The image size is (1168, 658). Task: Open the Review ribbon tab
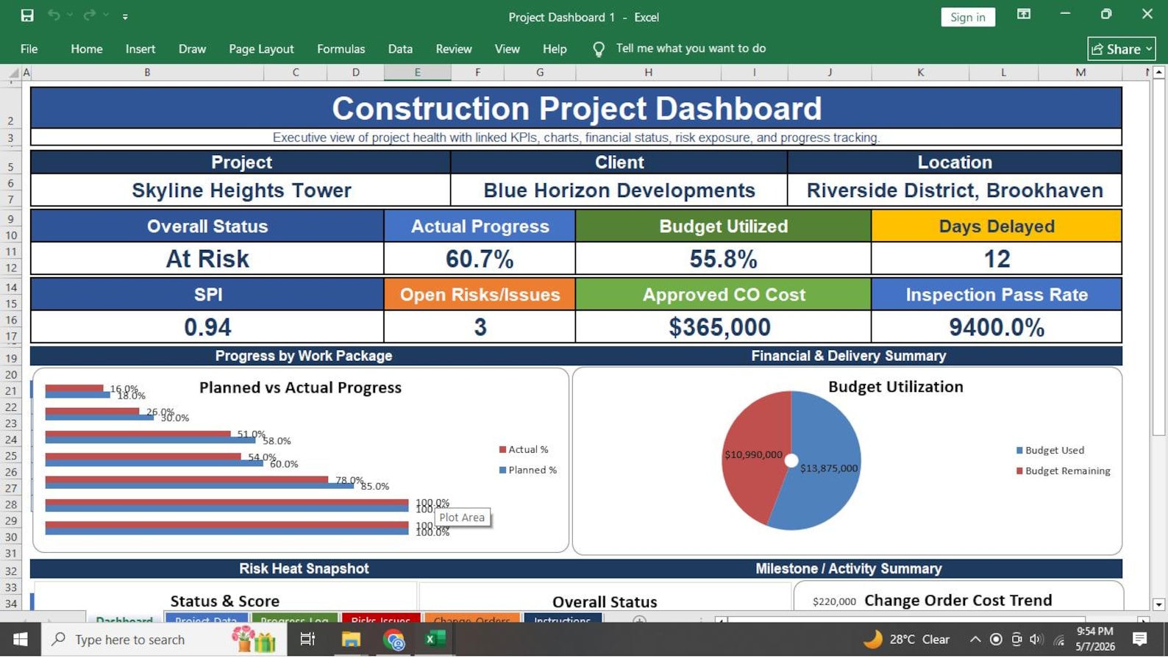(454, 49)
